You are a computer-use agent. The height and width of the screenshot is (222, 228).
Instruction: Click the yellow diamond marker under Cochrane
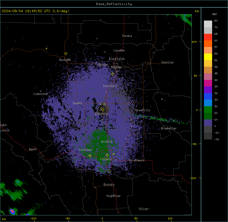(90, 156)
